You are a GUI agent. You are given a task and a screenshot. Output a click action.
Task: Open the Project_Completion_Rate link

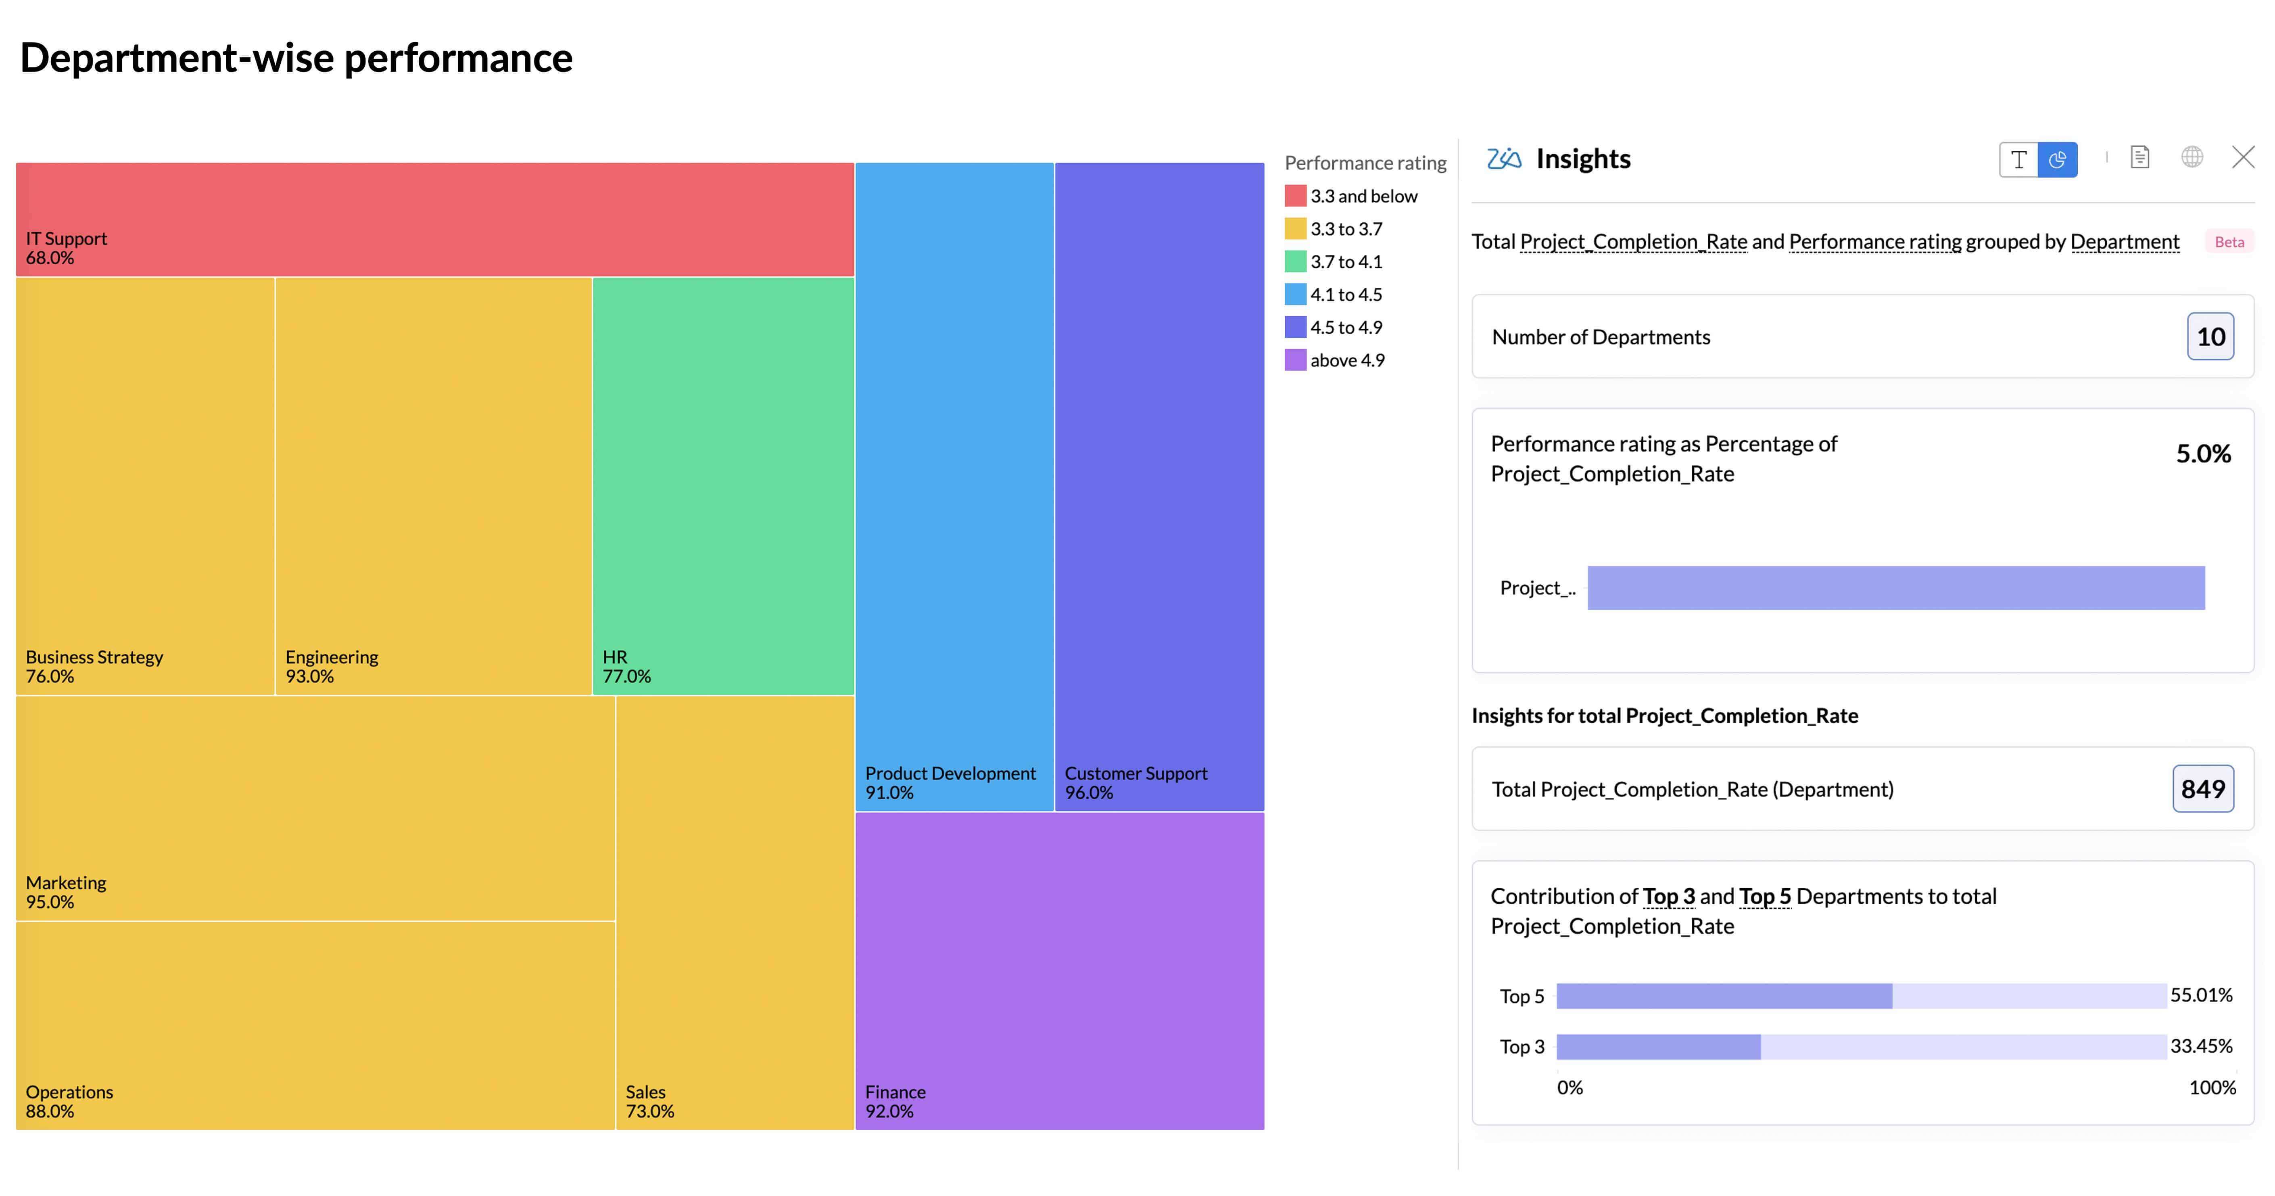(1634, 242)
